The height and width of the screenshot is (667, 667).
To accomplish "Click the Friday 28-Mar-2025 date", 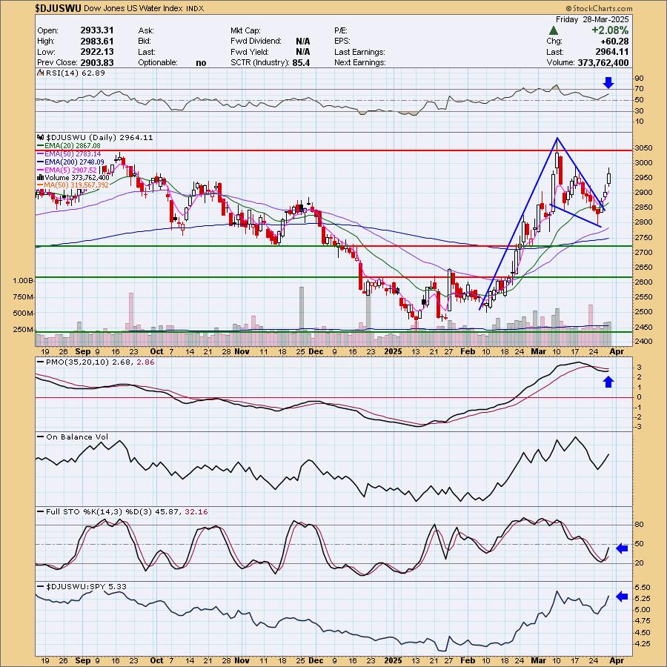I will point(591,19).
